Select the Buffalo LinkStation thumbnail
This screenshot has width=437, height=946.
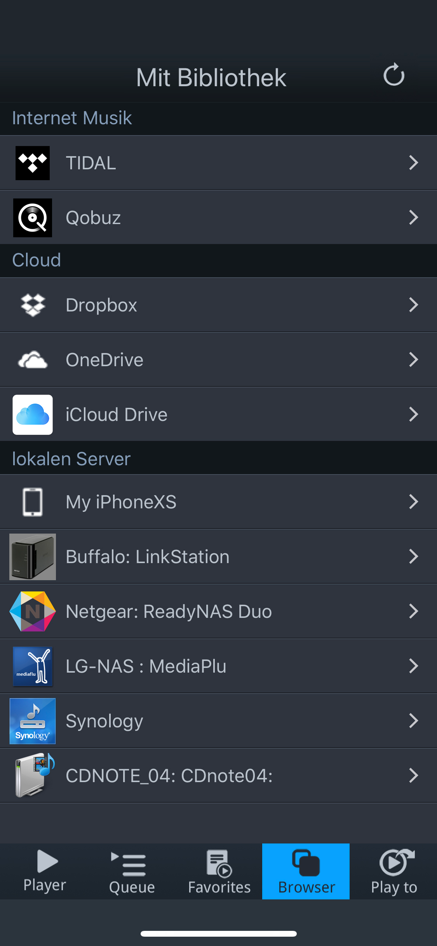pos(33,556)
